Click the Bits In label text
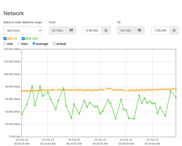 (x=12, y=38)
